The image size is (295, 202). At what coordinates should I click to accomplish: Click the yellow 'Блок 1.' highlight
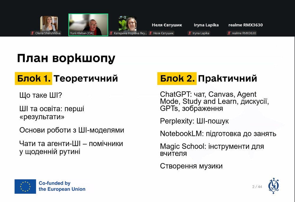click(x=33, y=78)
